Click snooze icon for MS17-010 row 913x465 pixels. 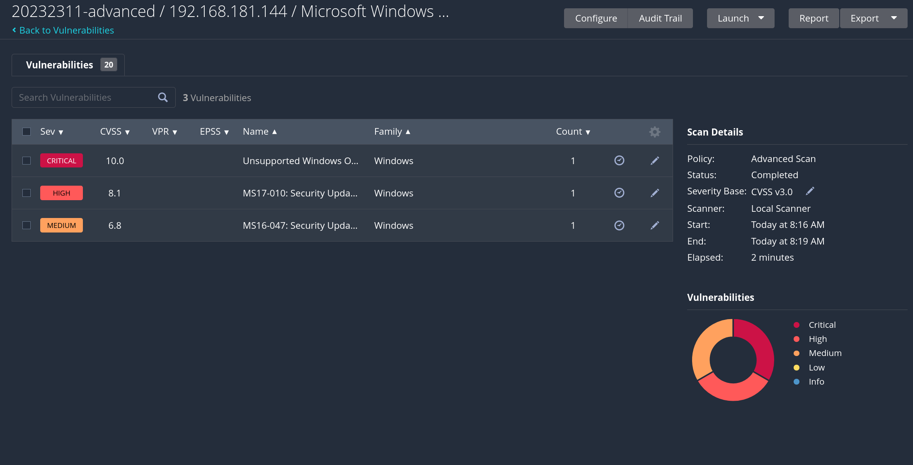click(x=619, y=193)
